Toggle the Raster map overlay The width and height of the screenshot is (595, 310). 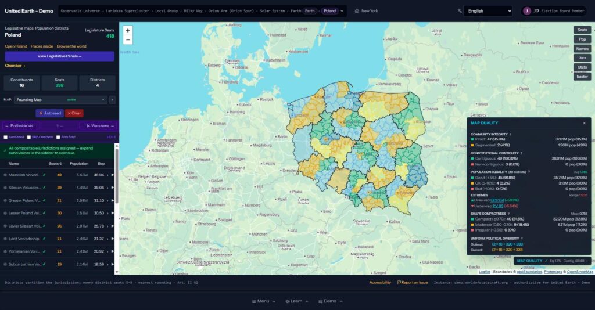click(x=582, y=77)
